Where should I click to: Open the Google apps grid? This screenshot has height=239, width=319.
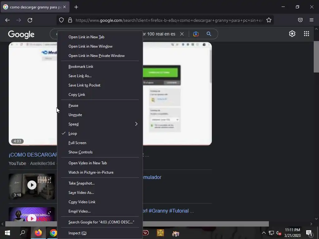(307, 34)
